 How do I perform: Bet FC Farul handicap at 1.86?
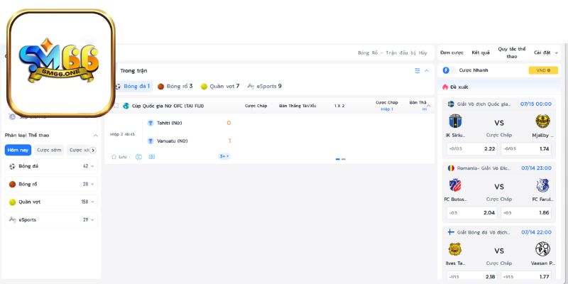point(526,213)
